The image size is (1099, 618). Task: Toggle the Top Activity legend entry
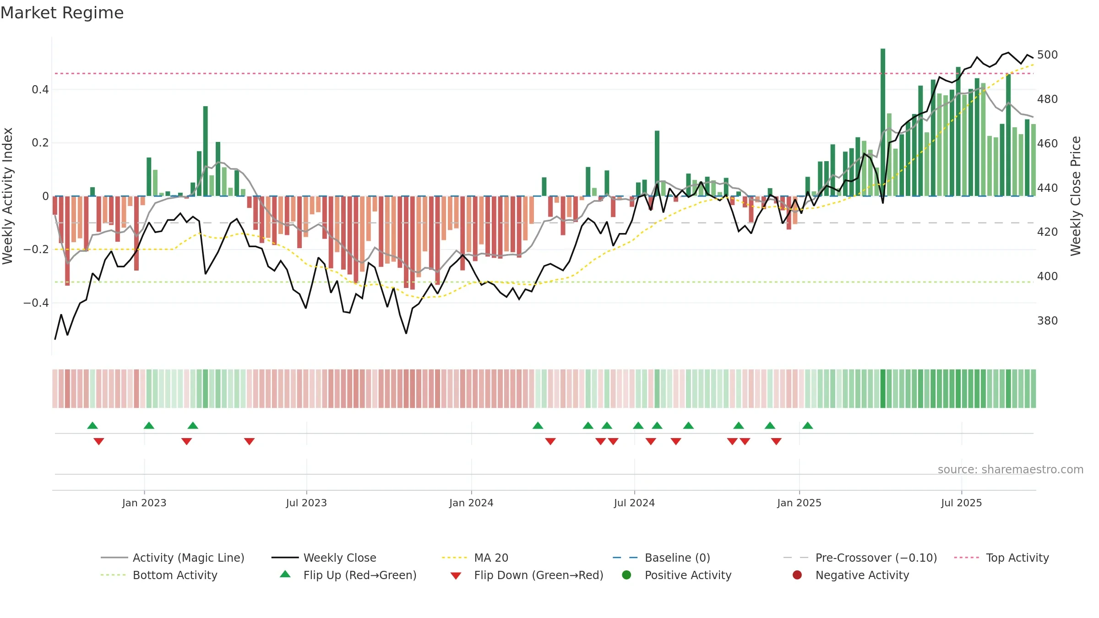point(1001,558)
